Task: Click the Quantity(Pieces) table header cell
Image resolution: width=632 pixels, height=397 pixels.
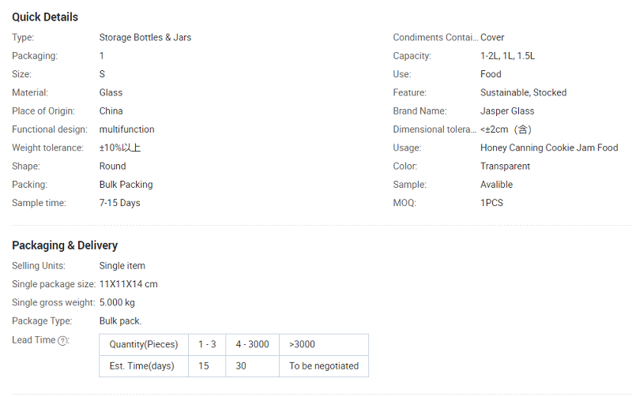Action: [x=144, y=344]
